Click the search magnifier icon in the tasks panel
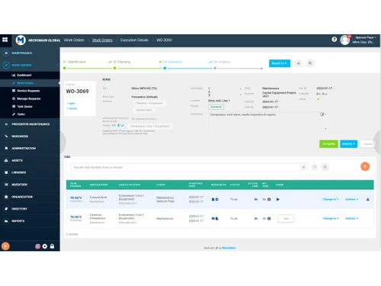The width and height of the screenshot is (381, 286). pyautogui.click(x=325, y=167)
